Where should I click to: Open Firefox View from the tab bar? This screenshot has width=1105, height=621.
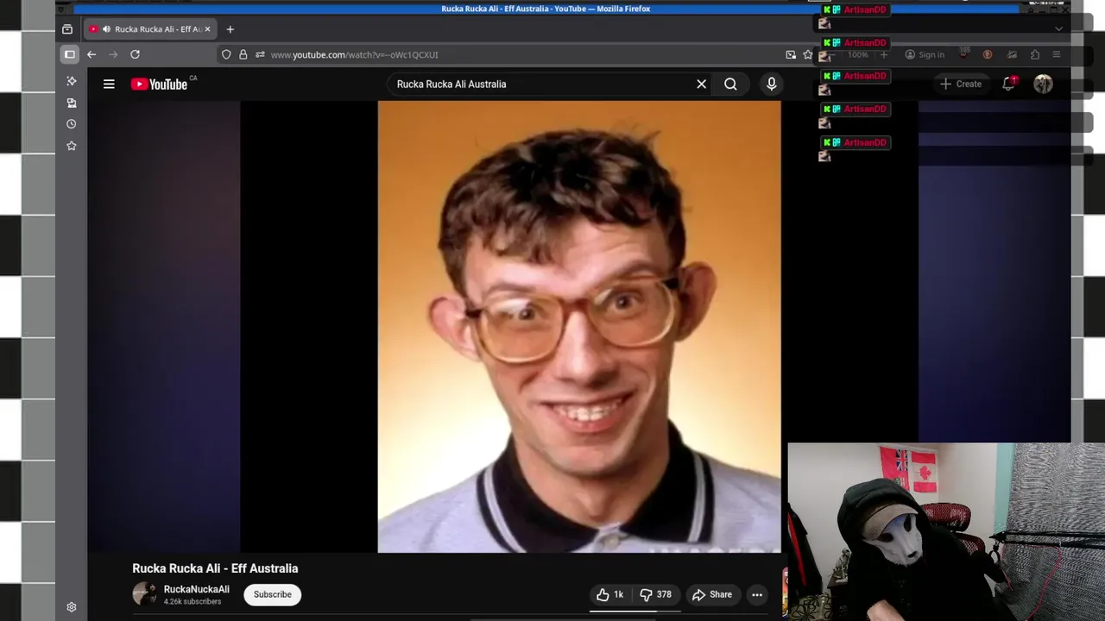[67, 29]
